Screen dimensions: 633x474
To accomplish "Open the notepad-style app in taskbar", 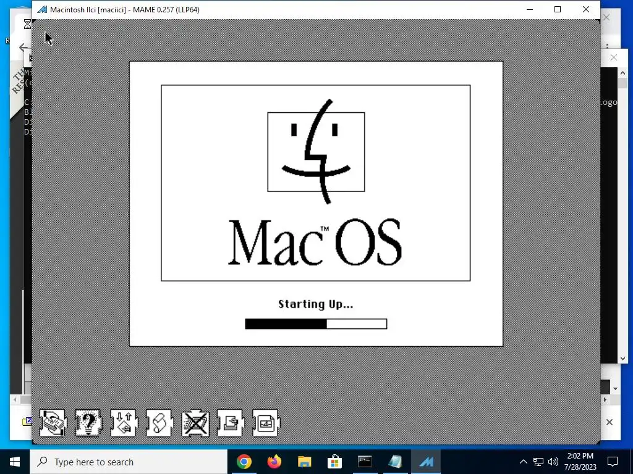I will [x=395, y=462].
